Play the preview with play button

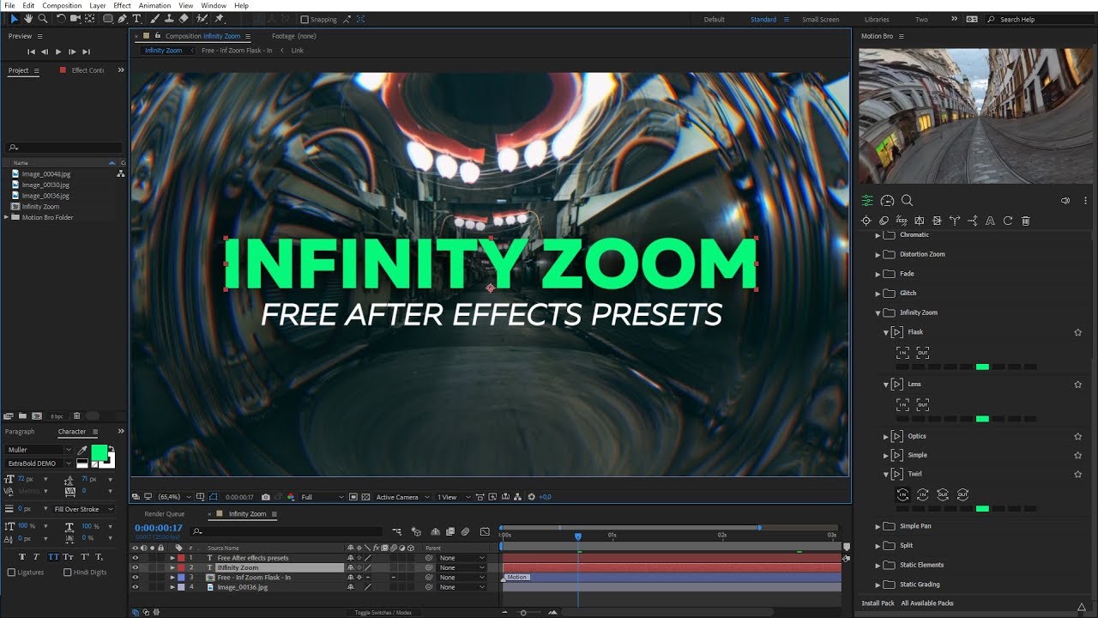[x=58, y=52]
